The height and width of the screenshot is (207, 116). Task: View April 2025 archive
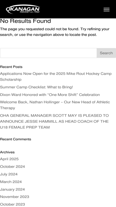tap(9, 159)
